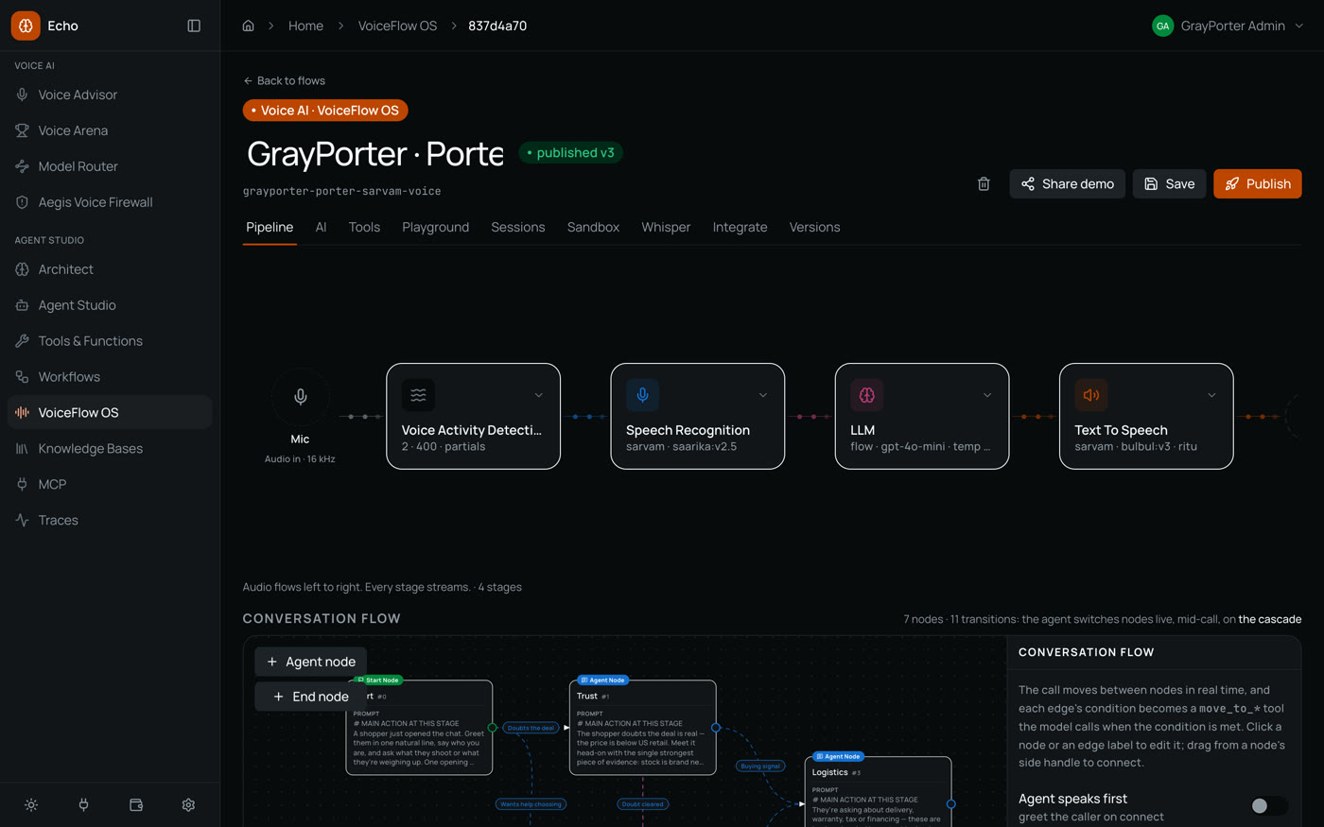1324x827 pixels.
Task: Toggle Agent speaks first switch
Action: coord(1268,806)
